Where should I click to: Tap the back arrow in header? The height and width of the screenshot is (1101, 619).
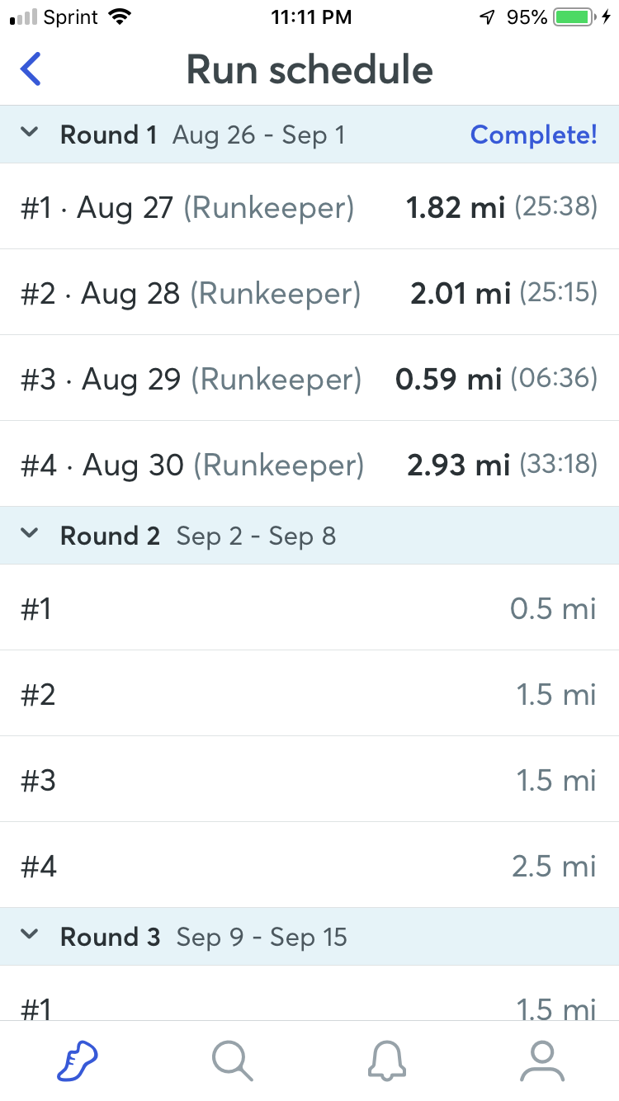click(x=31, y=69)
